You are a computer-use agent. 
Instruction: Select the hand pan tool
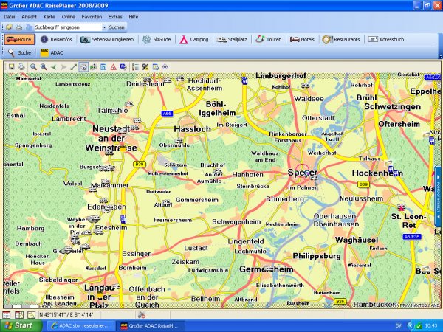point(83,66)
